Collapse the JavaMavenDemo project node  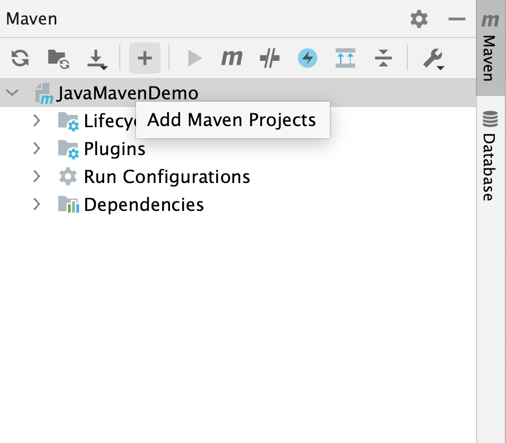(x=12, y=93)
